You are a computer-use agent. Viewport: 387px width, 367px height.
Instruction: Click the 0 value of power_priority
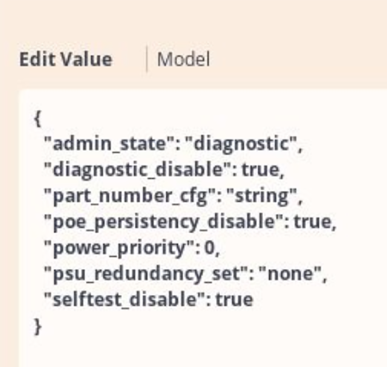pyautogui.click(x=209, y=248)
